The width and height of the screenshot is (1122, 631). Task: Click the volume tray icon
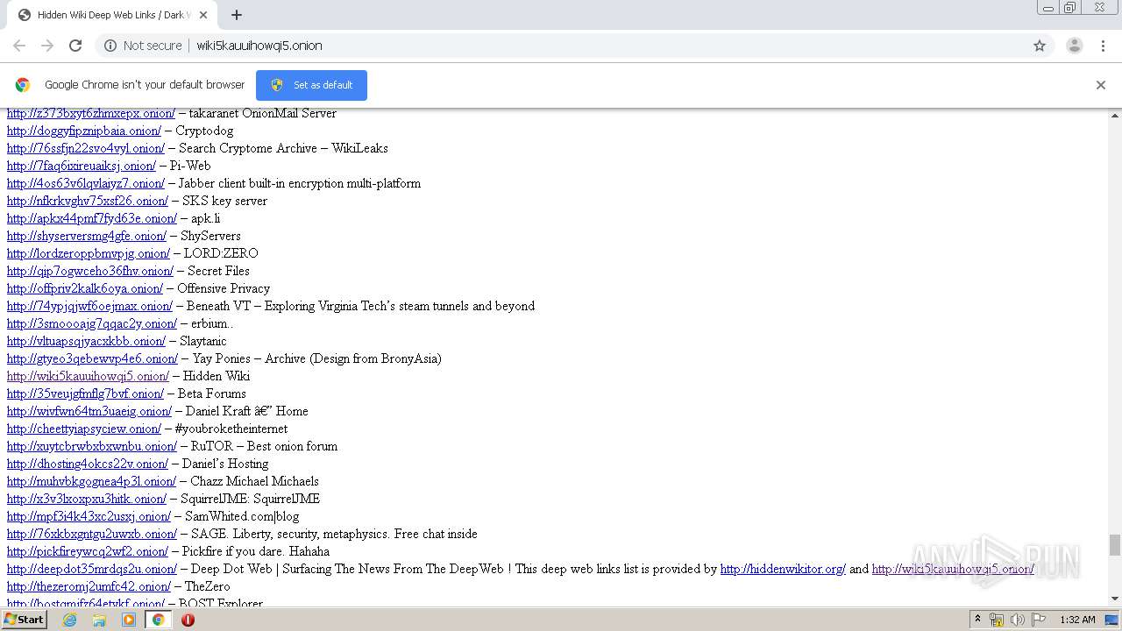(x=1017, y=620)
